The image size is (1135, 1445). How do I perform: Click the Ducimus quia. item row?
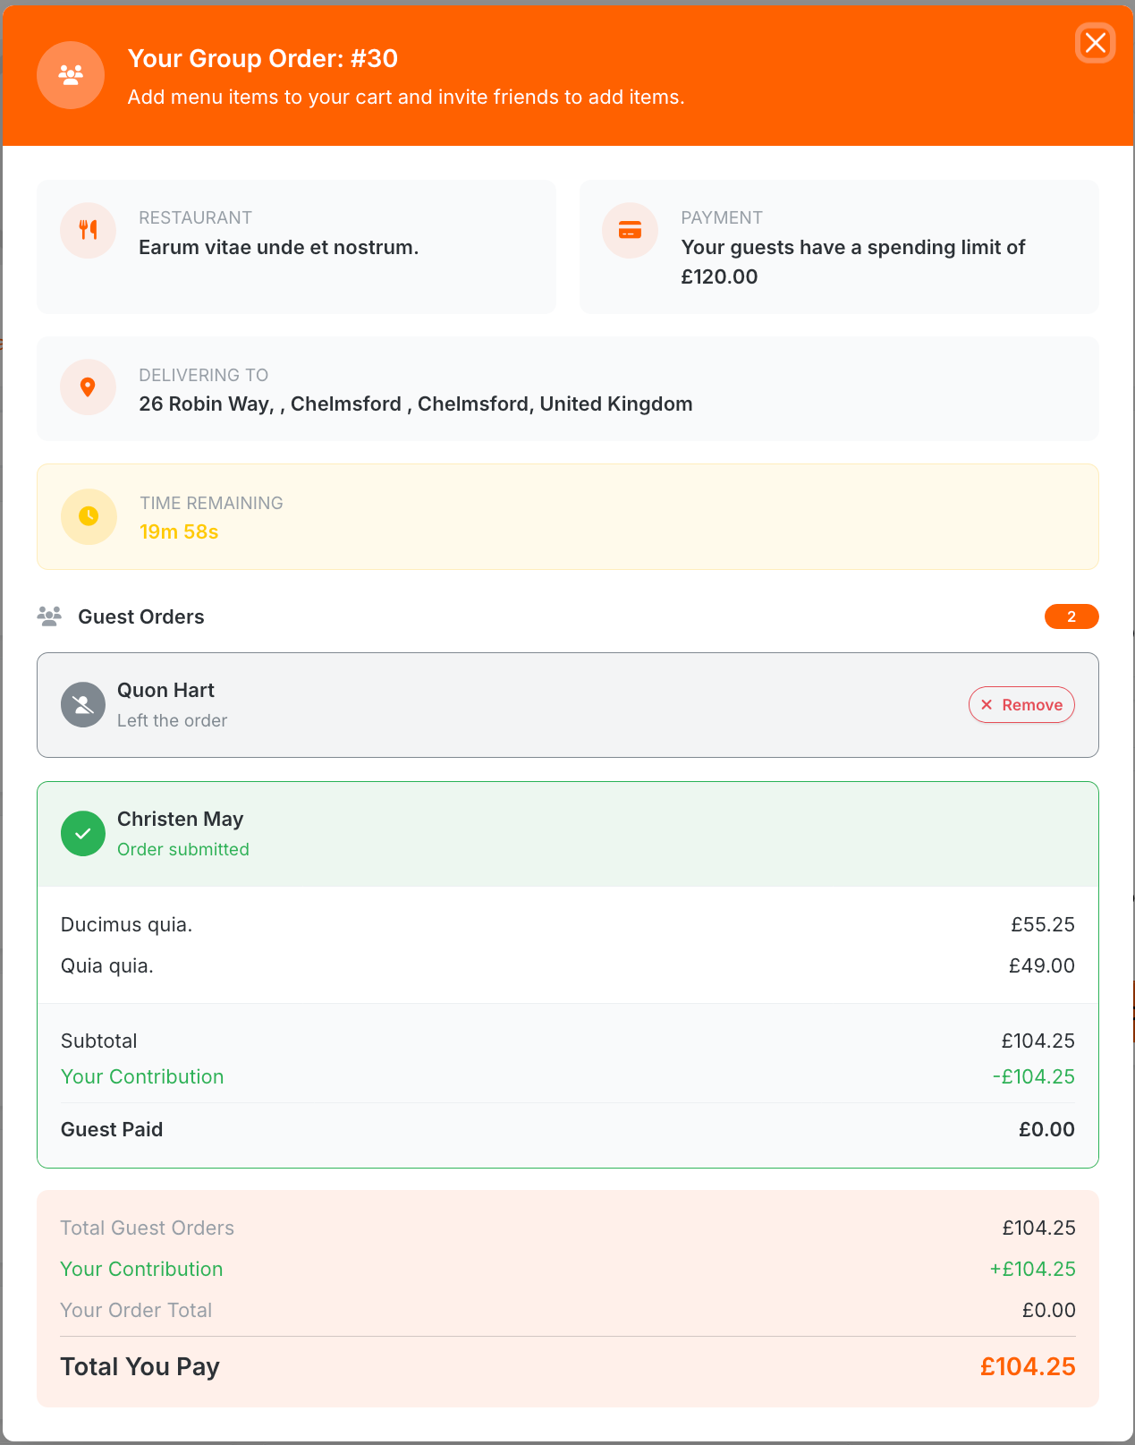(x=568, y=924)
